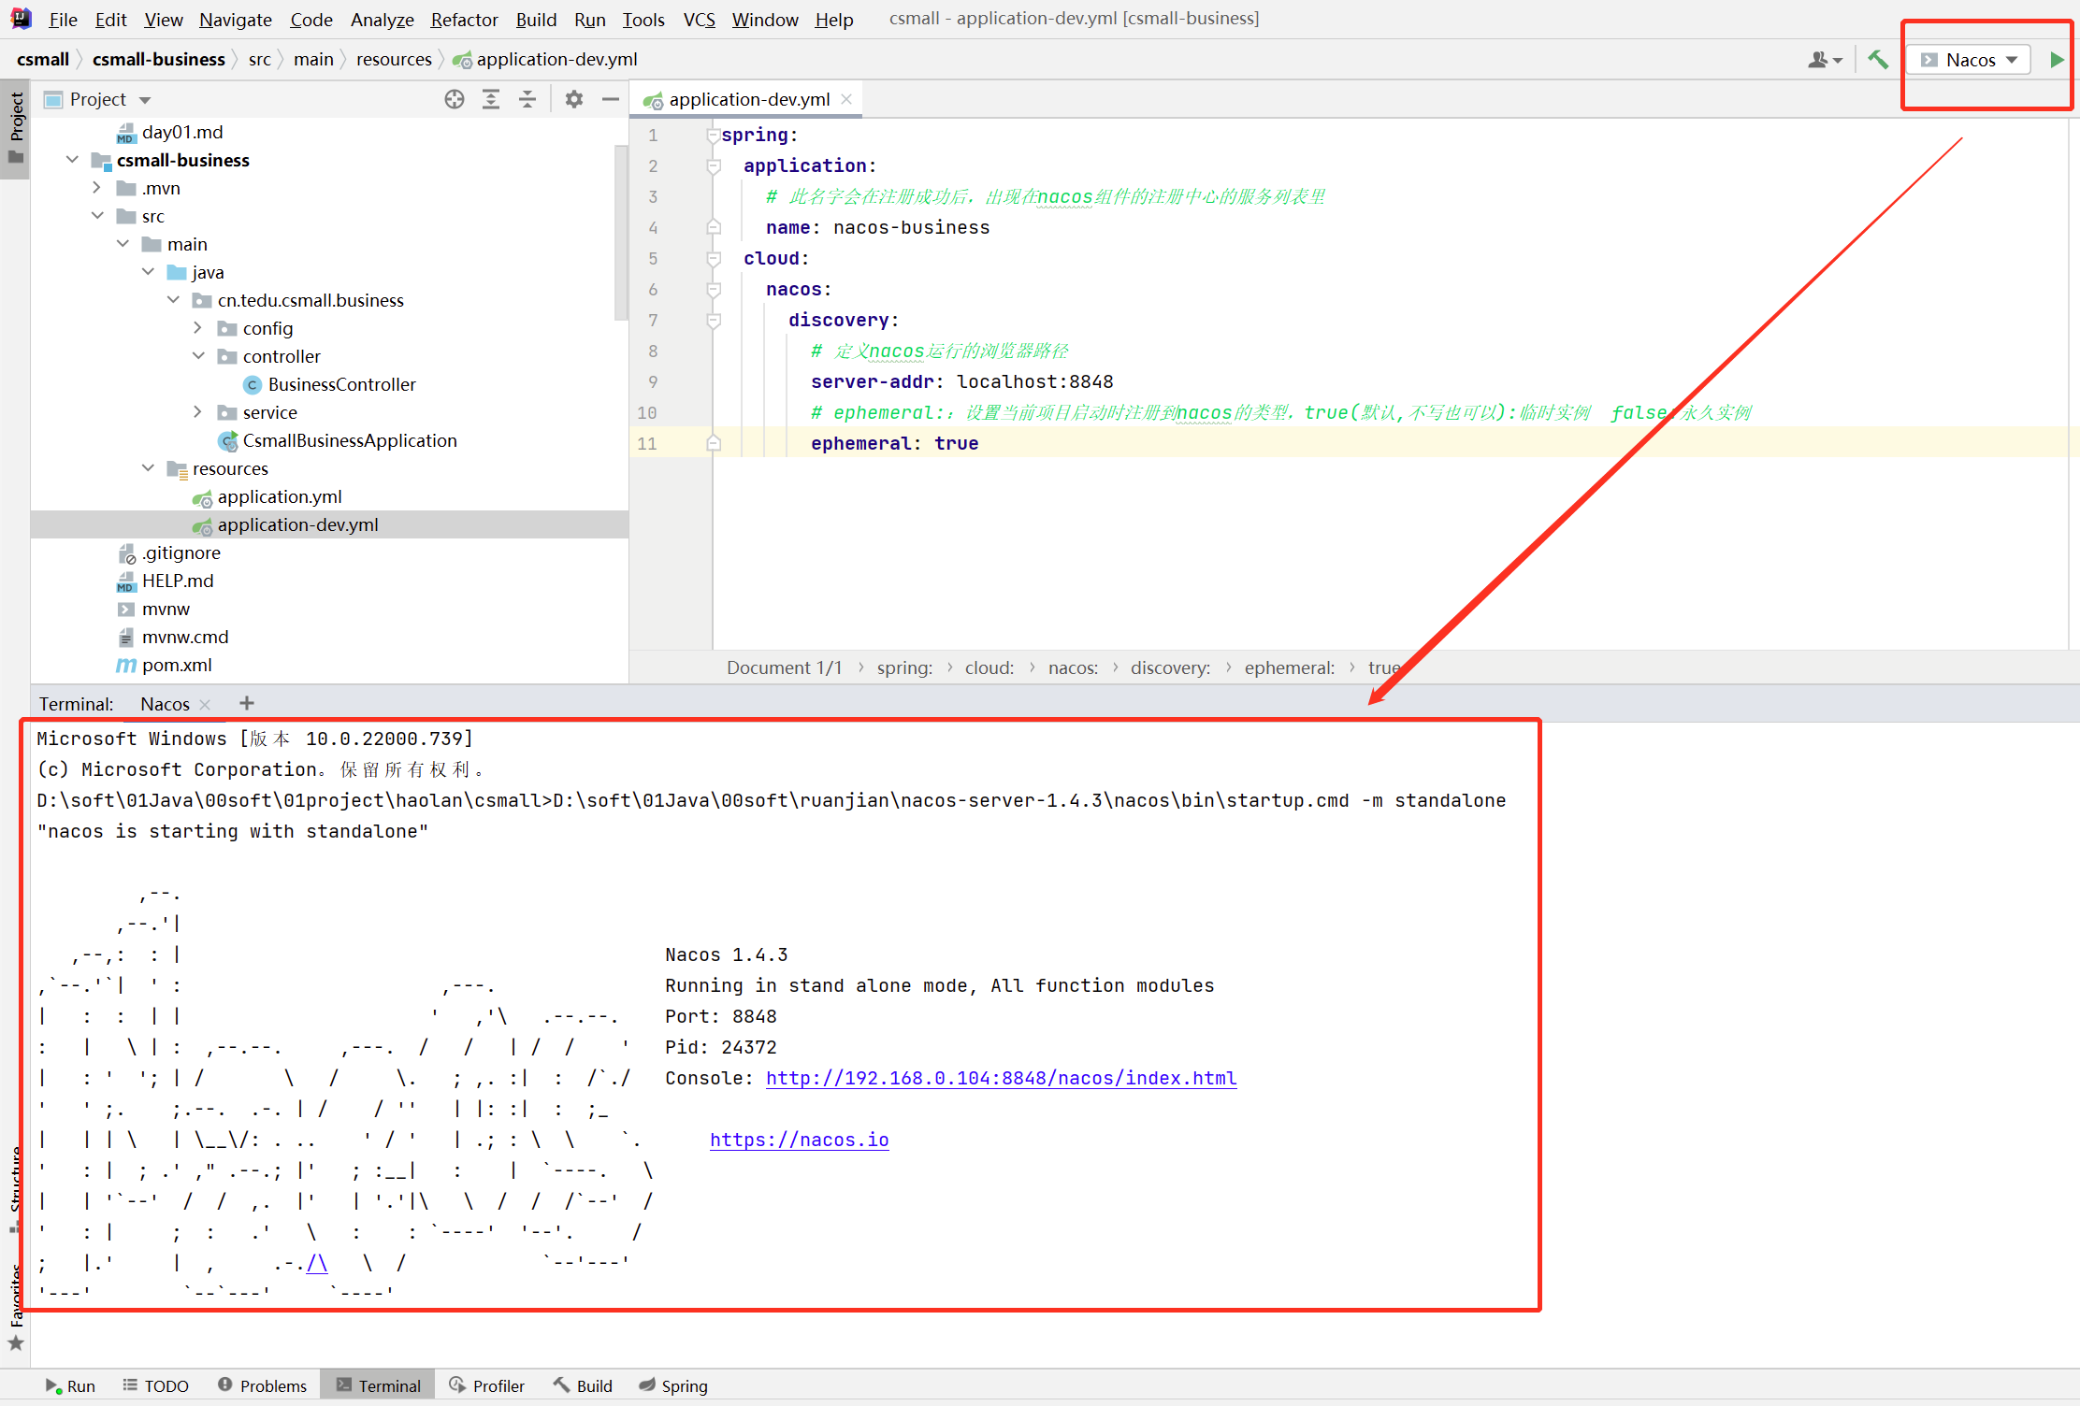Collapse the src folder
The height and width of the screenshot is (1406, 2080).
click(97, 216)
